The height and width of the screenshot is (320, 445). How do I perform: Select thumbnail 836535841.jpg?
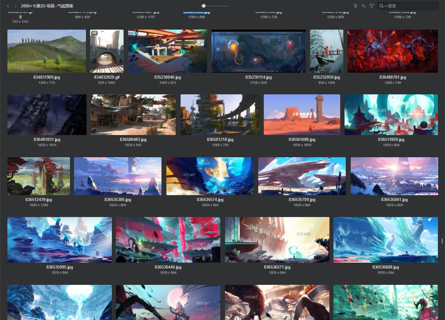click(394, 176)
